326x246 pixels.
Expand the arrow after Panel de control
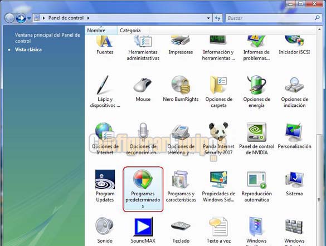(89, 18)
